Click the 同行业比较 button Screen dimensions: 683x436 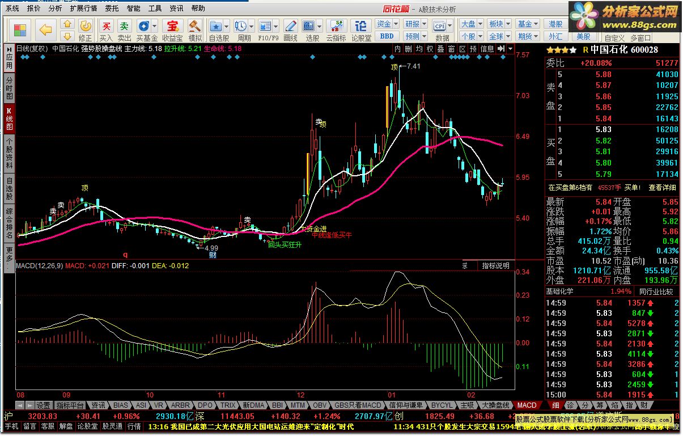pyautogui.click(x=656, y=291)
